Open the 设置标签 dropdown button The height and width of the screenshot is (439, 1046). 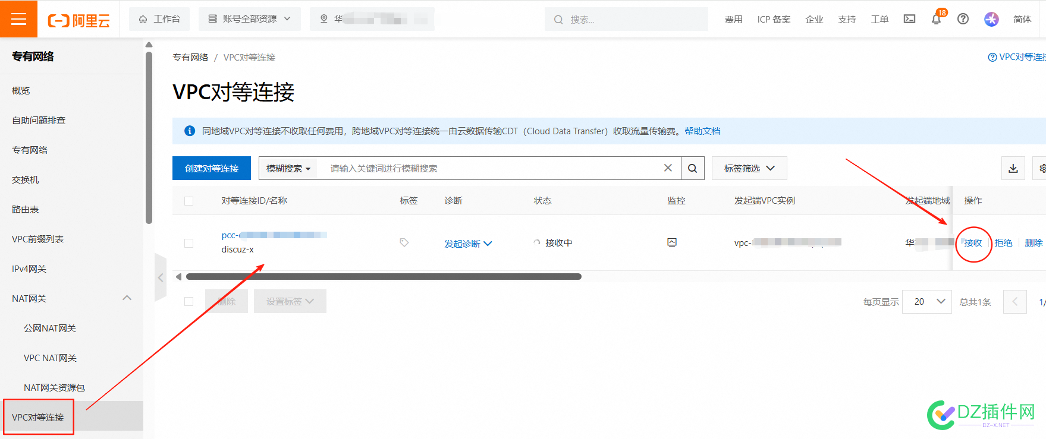[290, 301]
